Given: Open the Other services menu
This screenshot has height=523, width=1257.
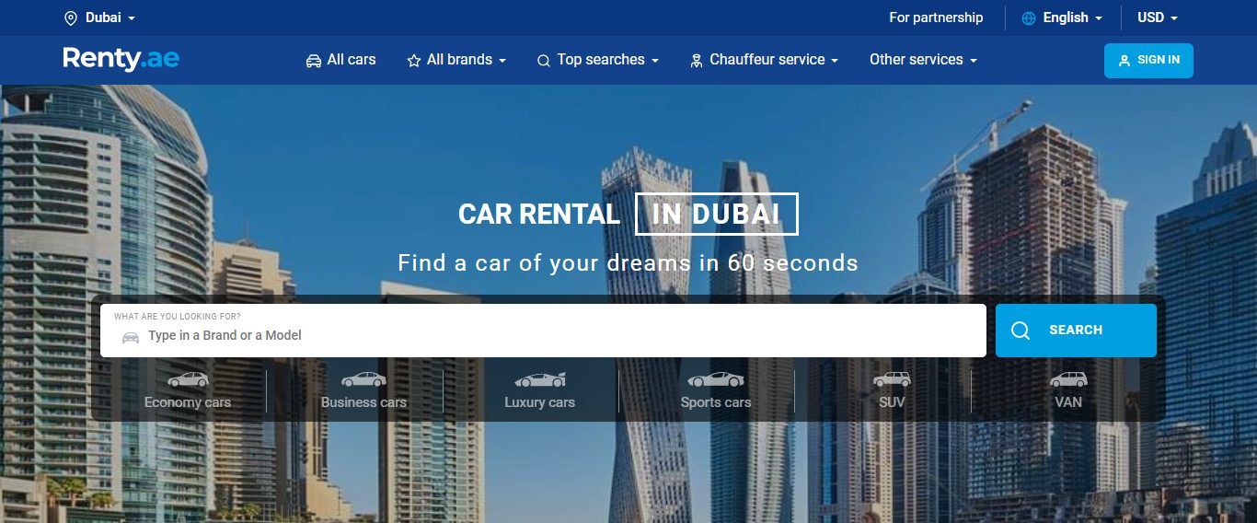Looking at the screenshot, I should pyautogui.click(x=923, y=60).
